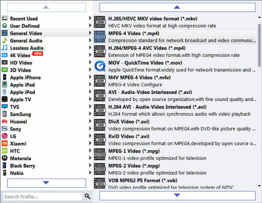The height and width of the screenshot is (203, 262).
Task: Click the QuickTime MOV format icon
Action: point(100,66)
